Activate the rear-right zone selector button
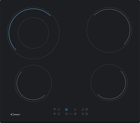The image size is (140, 123). coord(83,109)
